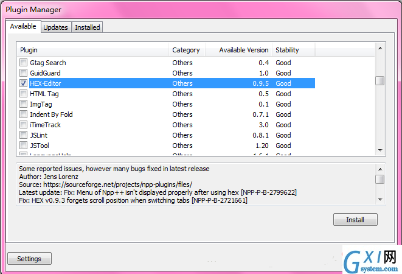The height and width of the screenshot is (274, 402).
Task: Click the 'Author: Jens Lorenz' line
Action: coord(49,177)
